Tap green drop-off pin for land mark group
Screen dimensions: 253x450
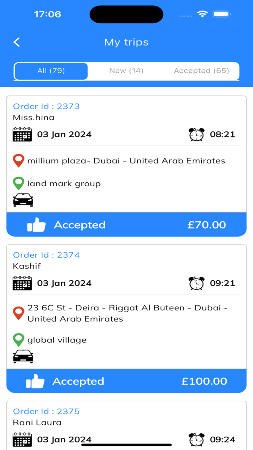18,183
